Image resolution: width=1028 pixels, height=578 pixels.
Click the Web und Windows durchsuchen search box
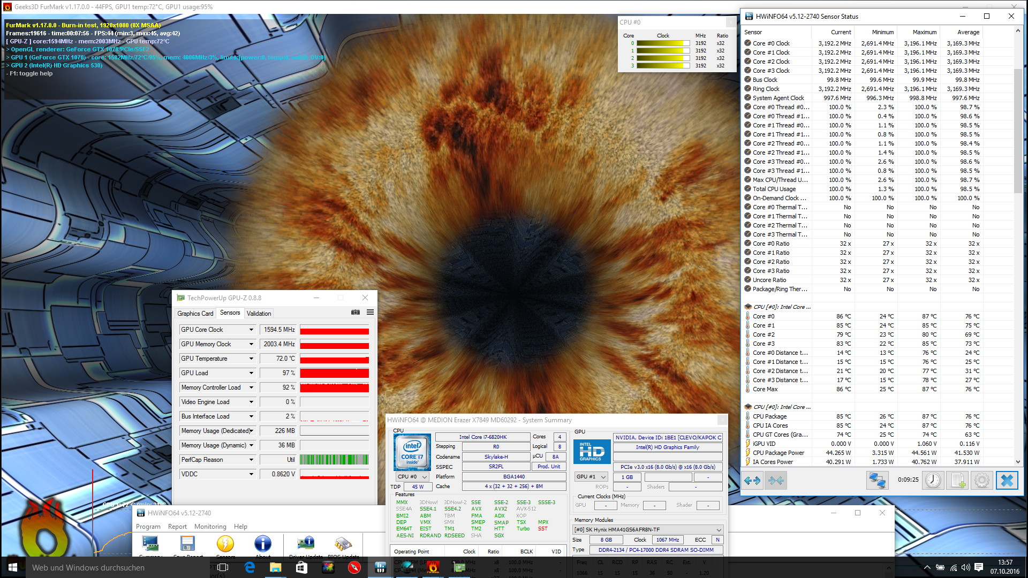pos(119,567)
